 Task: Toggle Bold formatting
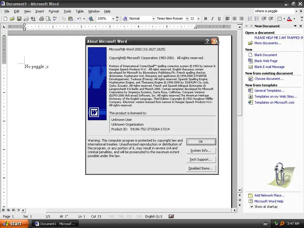click(x=205, y=19)
